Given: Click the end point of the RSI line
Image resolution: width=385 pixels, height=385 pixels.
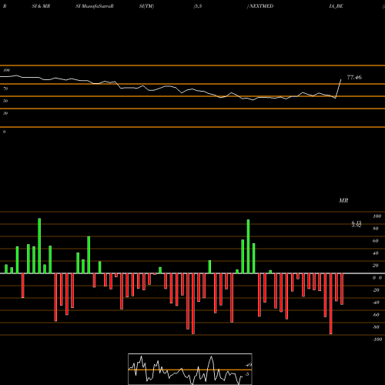Looking at the screenshot, I should (341, 79).
